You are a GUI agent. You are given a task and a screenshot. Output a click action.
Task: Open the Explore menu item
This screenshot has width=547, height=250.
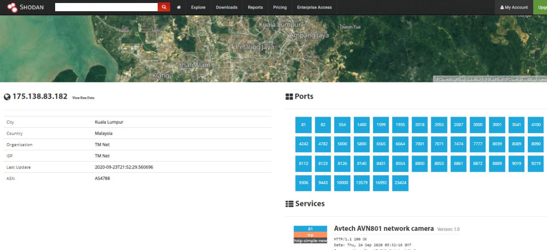(198, 7)
